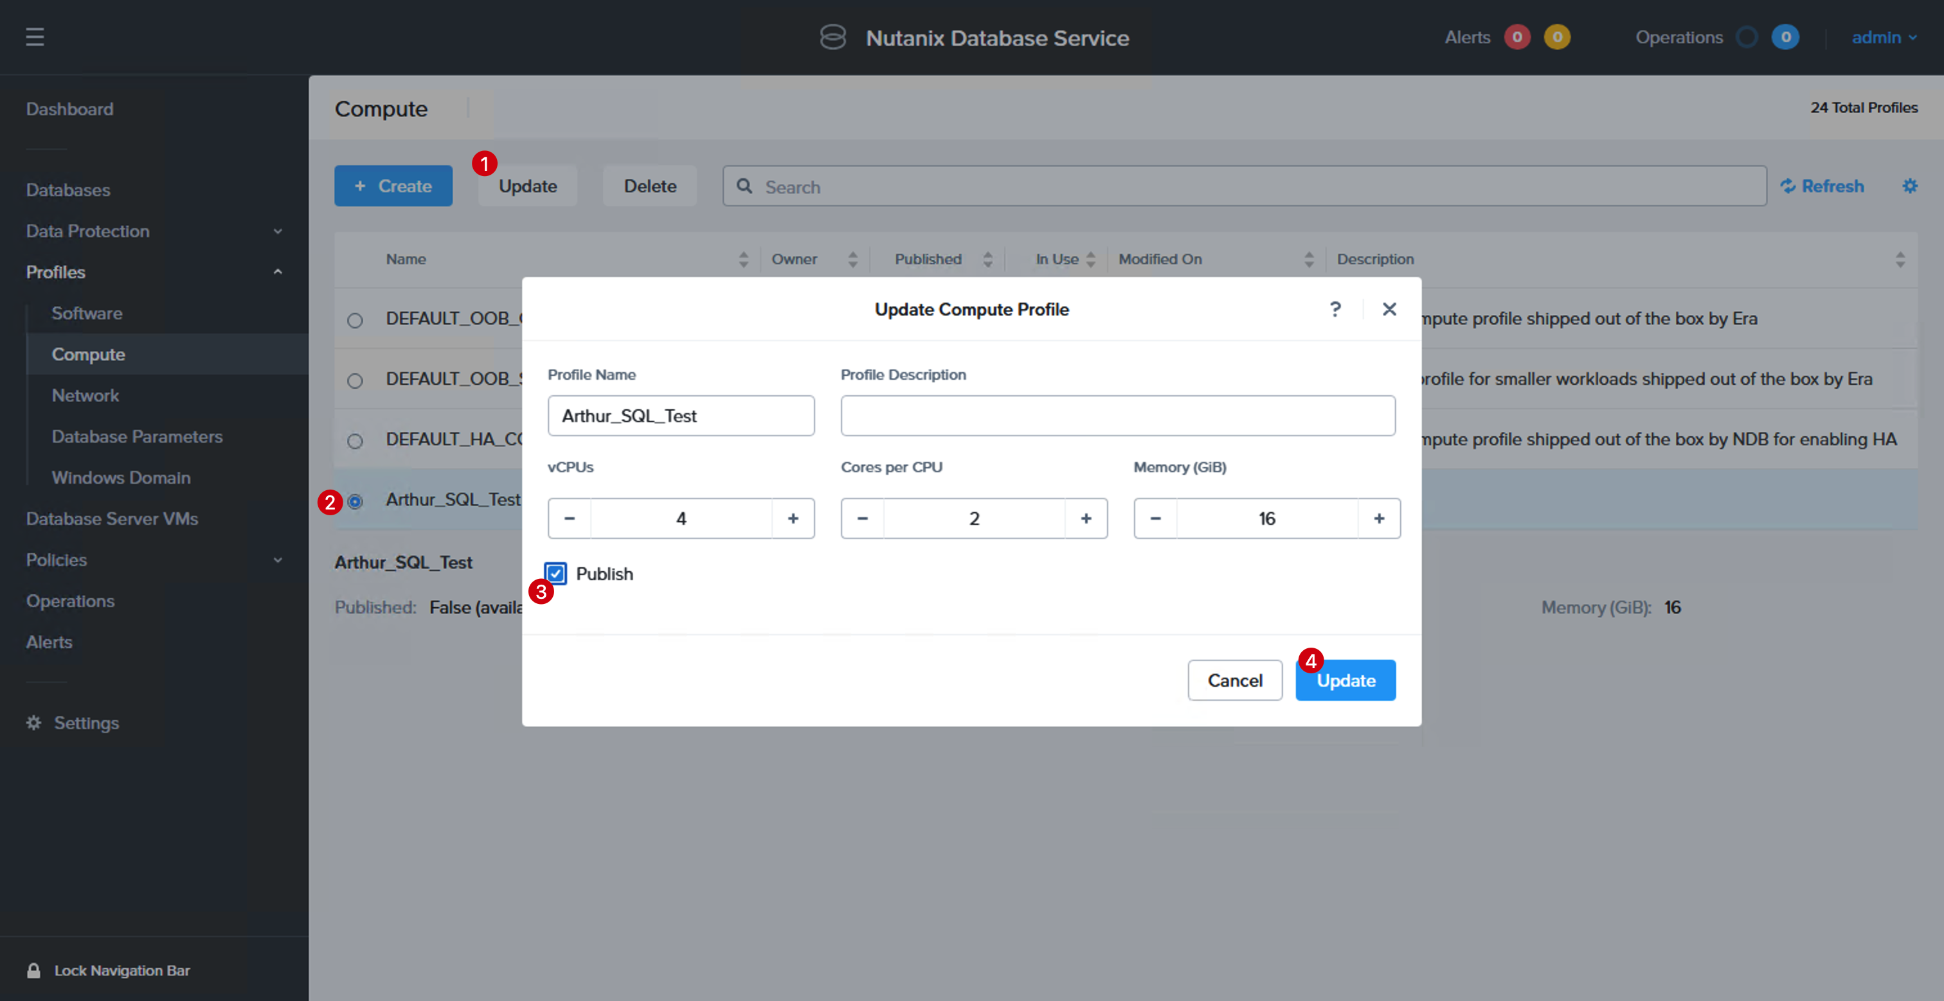Sort table by Published column
1944x1001 pixels.
pyautogui.click(x=988, y=260)
